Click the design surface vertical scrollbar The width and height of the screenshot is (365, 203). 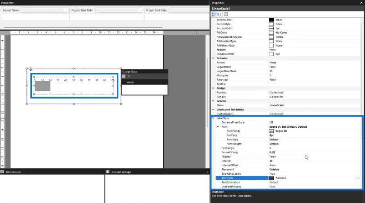[208, 92]
